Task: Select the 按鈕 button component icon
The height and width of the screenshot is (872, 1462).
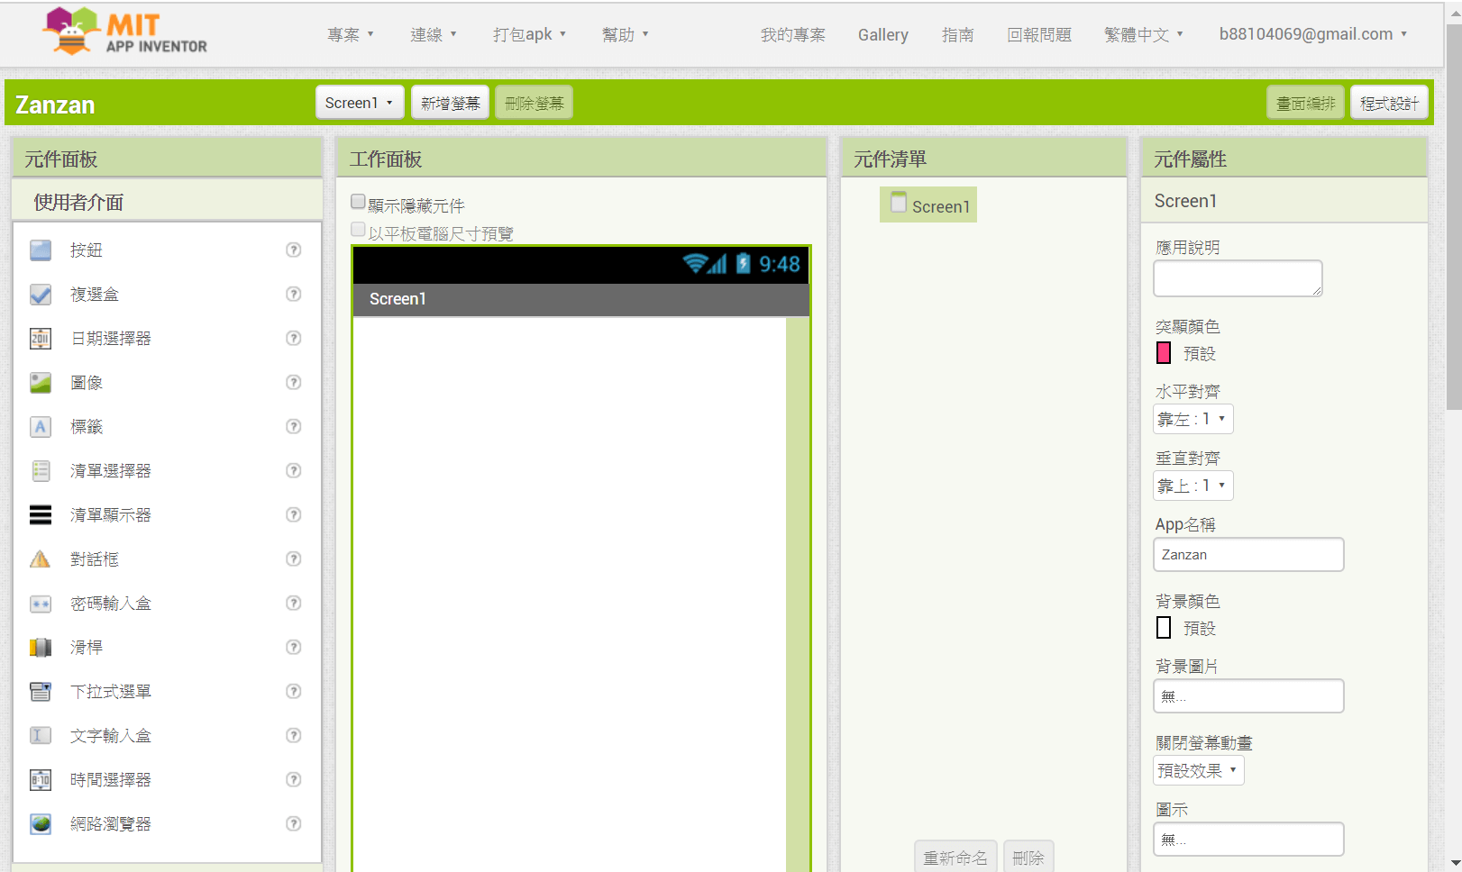Action: [x=41, y=250]
